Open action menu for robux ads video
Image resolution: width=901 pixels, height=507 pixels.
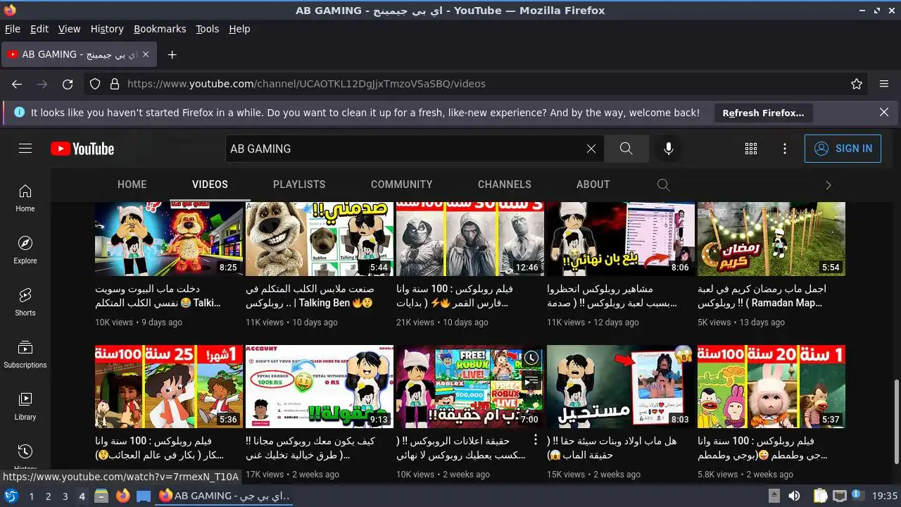tap(535, 439)
